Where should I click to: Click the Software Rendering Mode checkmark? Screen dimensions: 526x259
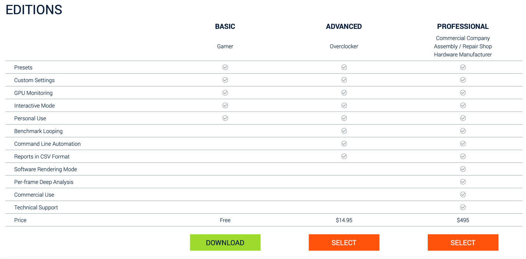point(463,169)
